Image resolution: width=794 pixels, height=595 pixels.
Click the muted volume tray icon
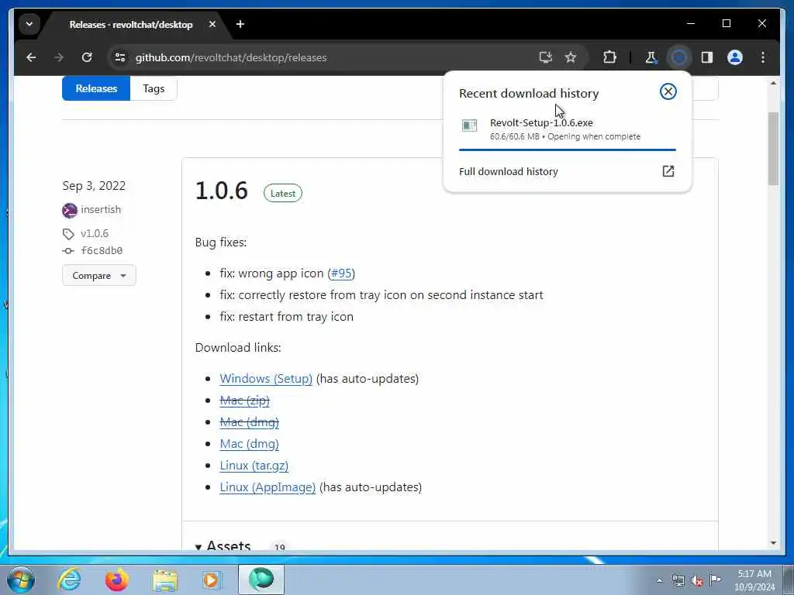[x=697, y=581]
